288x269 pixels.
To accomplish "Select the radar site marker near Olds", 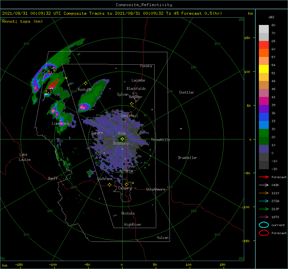I will point(122,139).
